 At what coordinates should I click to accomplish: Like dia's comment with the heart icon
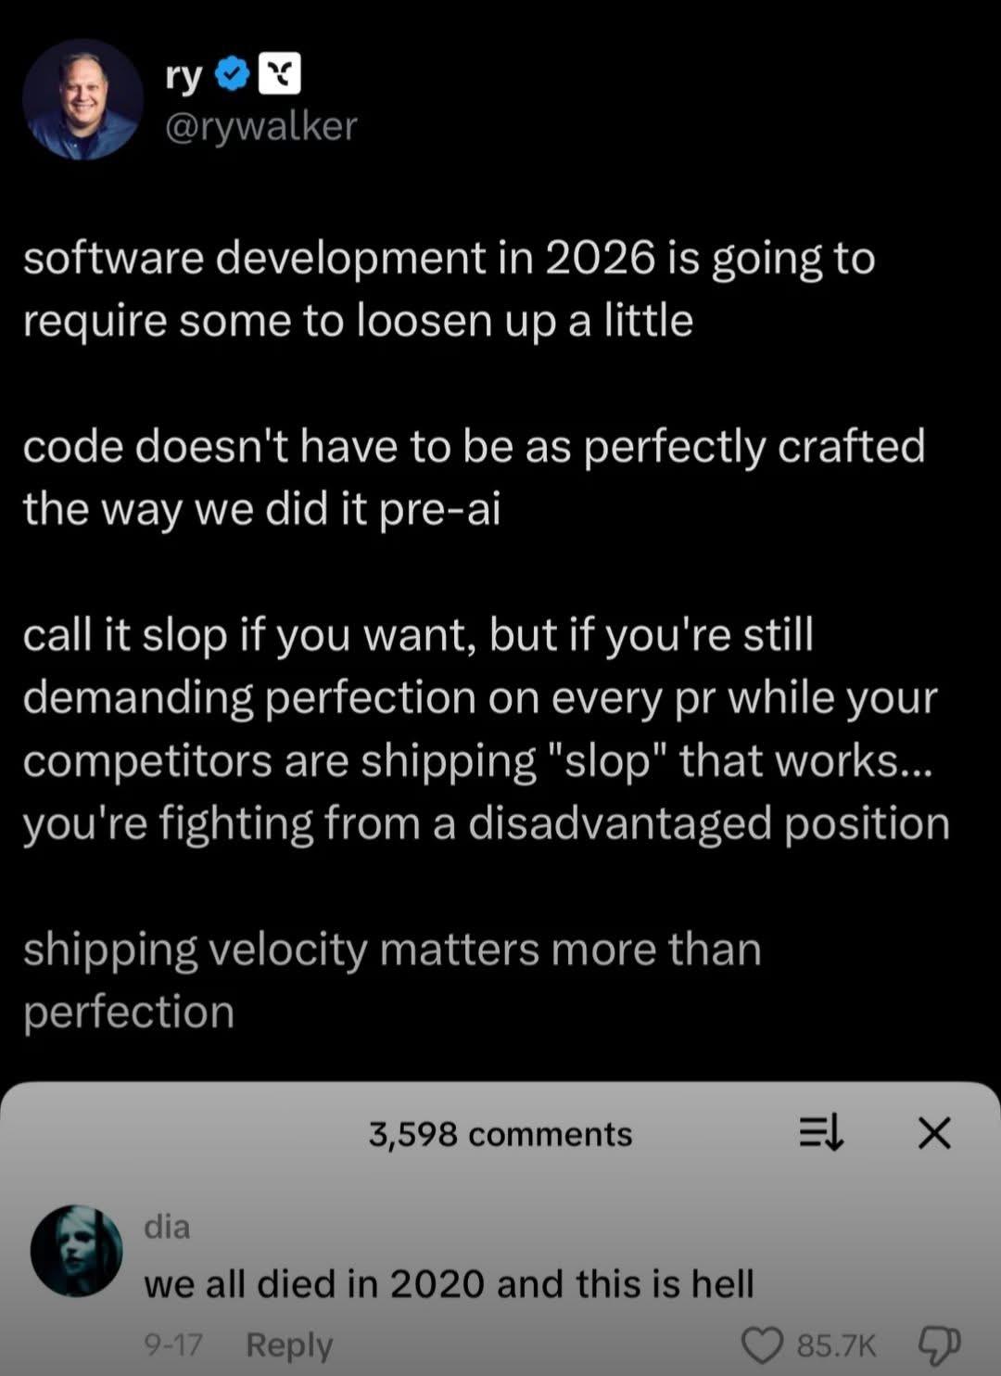(763, 1345)
